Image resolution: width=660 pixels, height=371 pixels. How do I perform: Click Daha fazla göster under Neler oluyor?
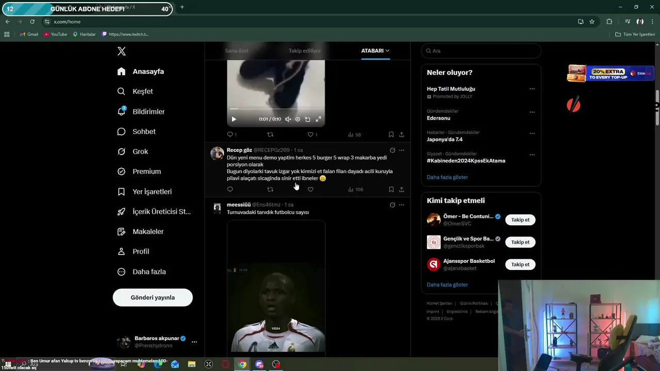pyautogui.click(x=447, y=177)
